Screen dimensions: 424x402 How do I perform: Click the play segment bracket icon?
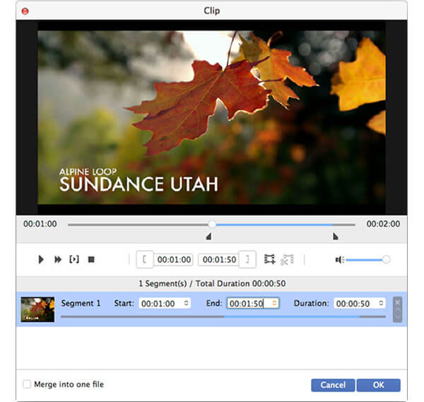point(74,259)
